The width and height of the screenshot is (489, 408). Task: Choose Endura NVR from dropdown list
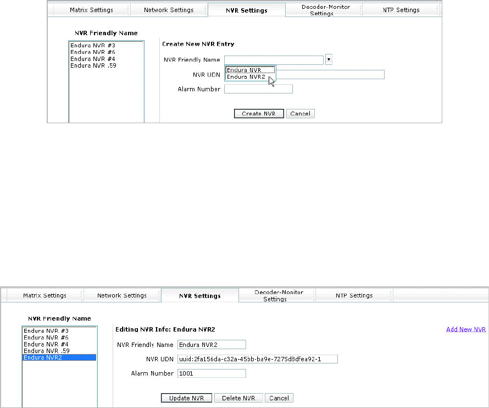(250, 70)
